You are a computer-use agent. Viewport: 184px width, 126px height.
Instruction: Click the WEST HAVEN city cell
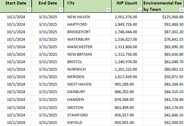(79, 84)
